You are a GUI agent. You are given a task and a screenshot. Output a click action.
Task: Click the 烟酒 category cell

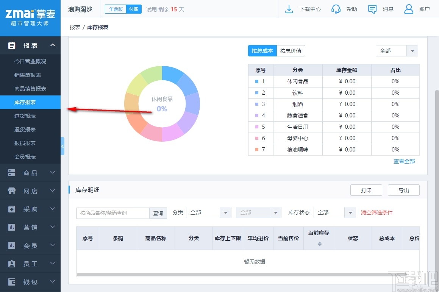point(298,104)
